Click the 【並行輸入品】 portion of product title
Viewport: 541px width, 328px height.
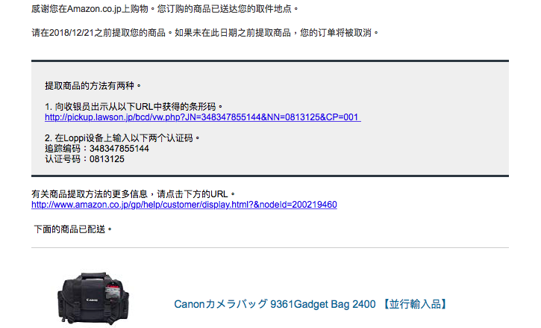click(x=416, y=304)
